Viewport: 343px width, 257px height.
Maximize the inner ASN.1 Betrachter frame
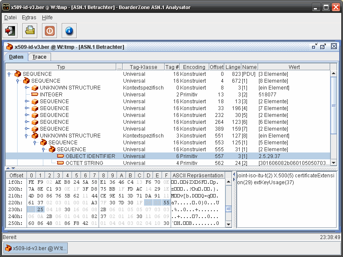coord(323,46)
